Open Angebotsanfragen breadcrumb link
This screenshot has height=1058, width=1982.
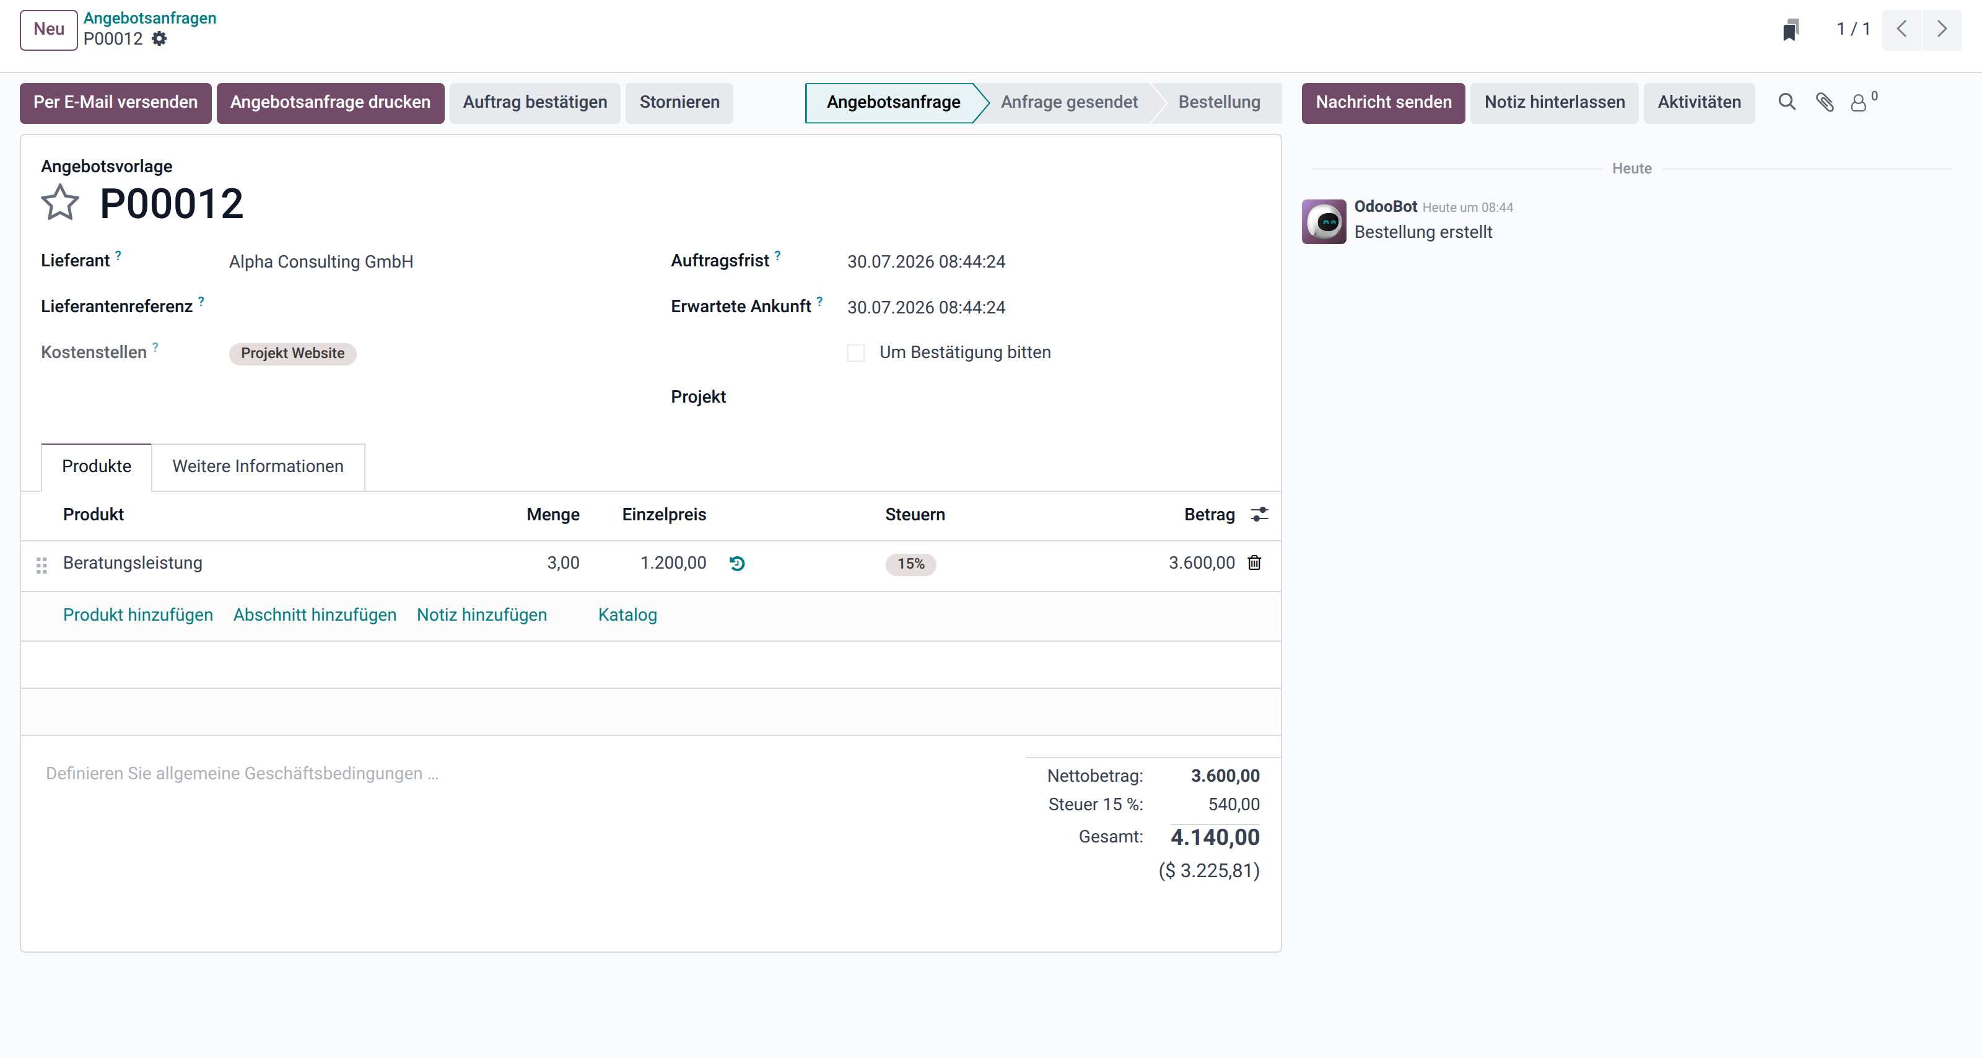[x=150, y=18]
